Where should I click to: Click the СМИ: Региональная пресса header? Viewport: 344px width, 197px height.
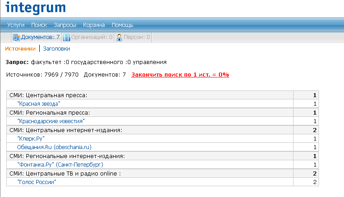coord(50,112)
